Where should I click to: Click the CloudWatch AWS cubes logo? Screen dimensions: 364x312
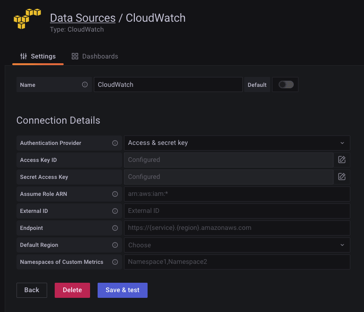tap(27, 19)
